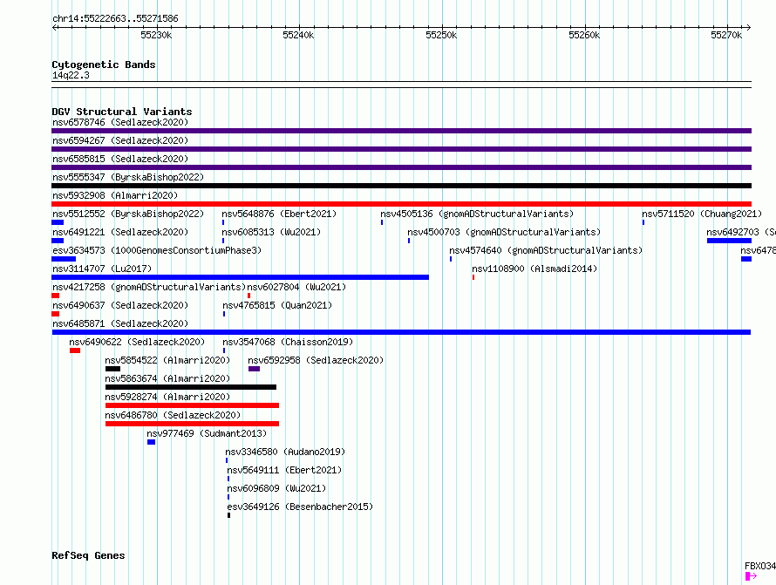
Task: Click the red bar under nsv6490622
Action: pos(75,350)
